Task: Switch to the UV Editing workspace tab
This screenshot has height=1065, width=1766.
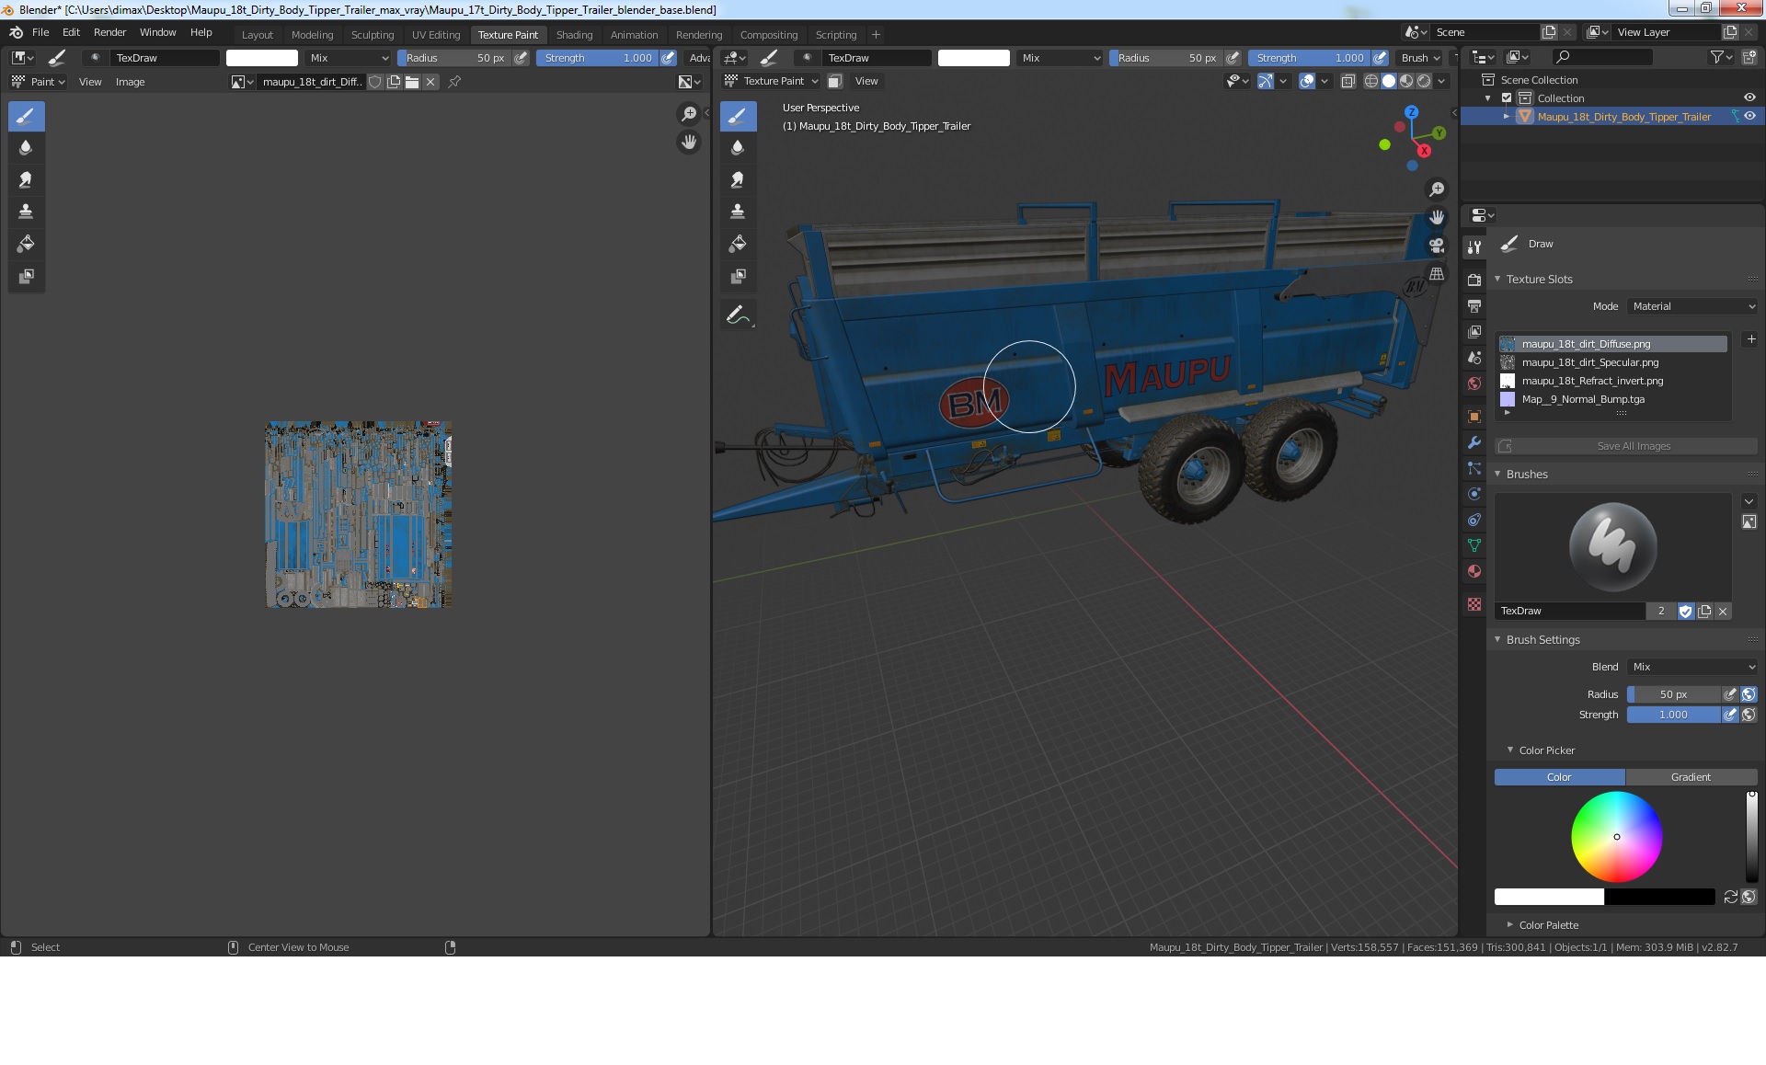Action: tap(436, 35)
